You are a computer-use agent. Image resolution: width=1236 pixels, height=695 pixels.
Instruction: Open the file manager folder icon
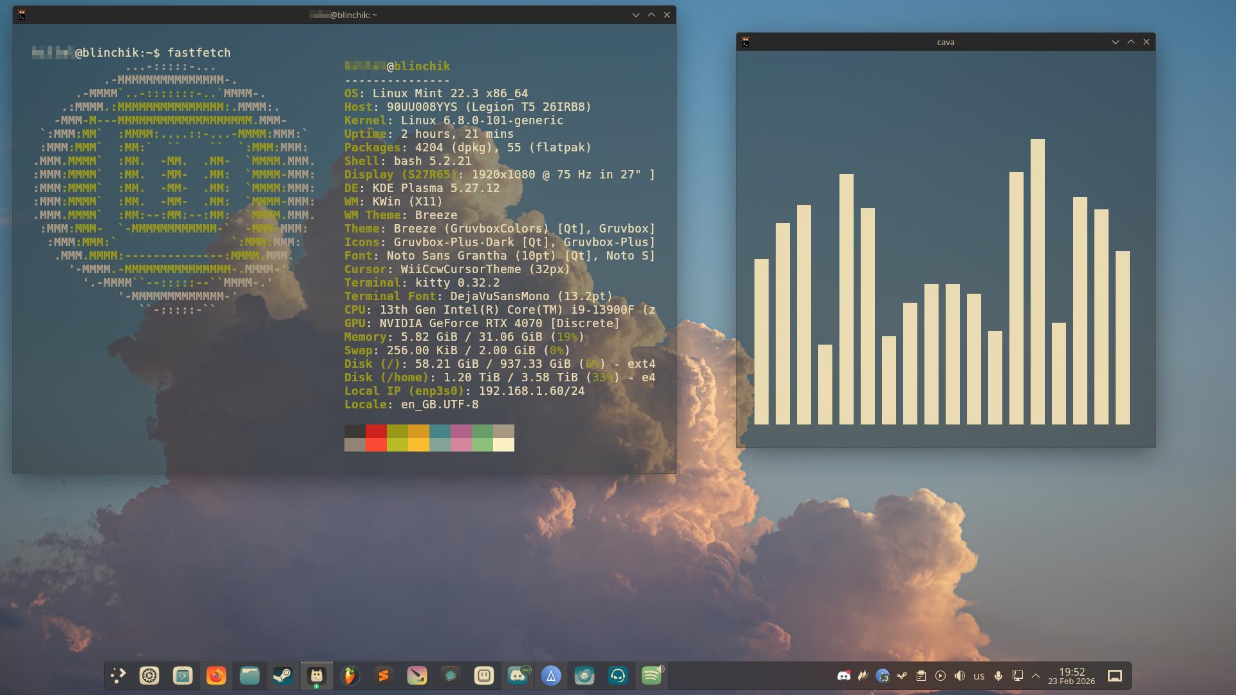[x=249, y=676]
